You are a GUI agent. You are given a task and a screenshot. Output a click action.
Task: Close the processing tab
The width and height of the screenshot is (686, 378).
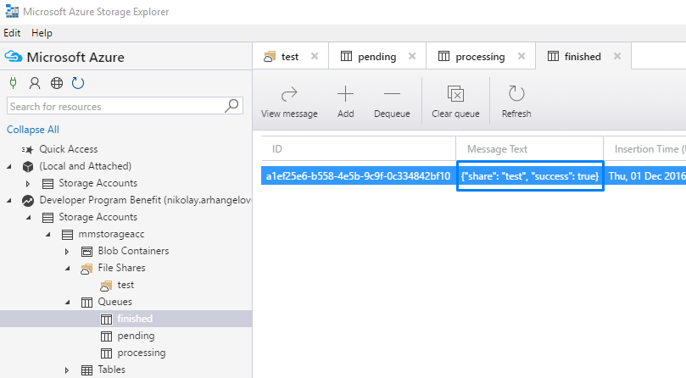[x=521, y=56]
